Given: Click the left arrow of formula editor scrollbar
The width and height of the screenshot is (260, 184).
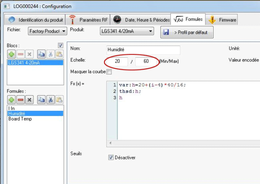Looking at the screenshot, I should coord(110,143).
